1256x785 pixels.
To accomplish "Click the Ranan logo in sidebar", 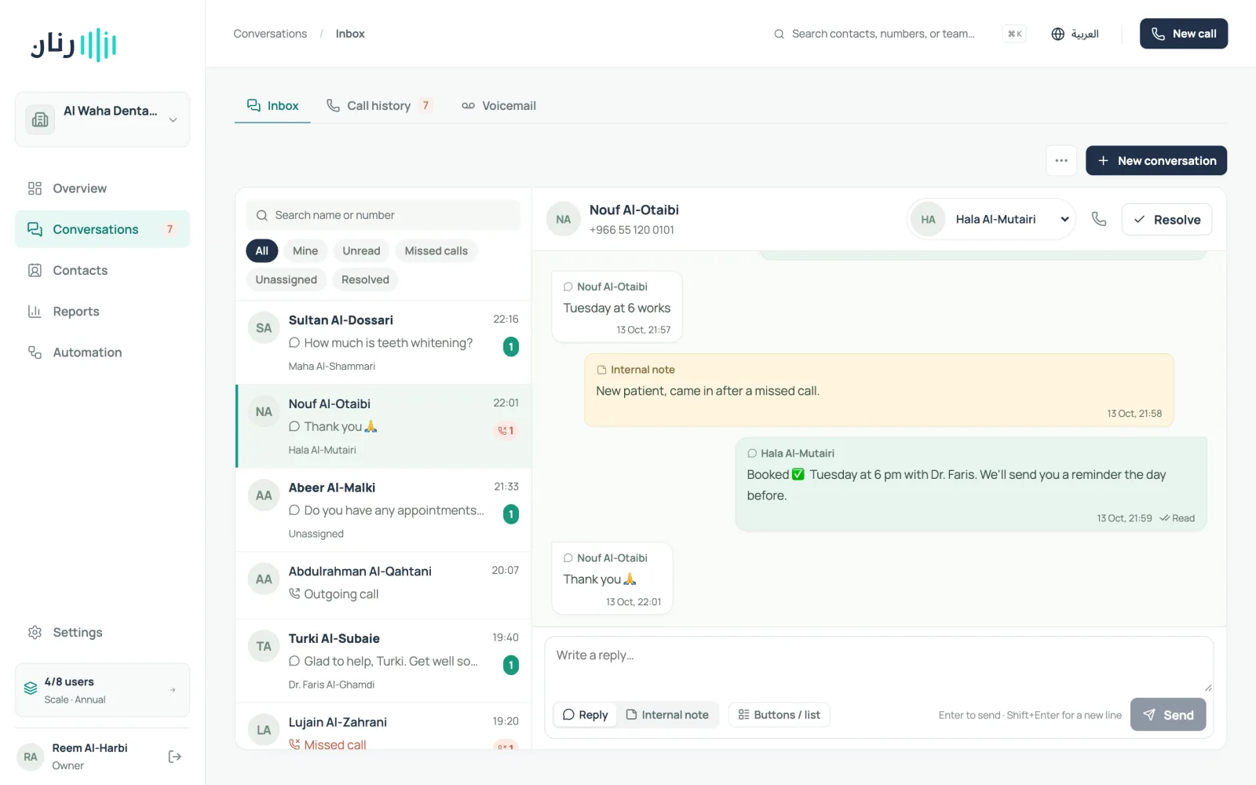I will 74,45.
